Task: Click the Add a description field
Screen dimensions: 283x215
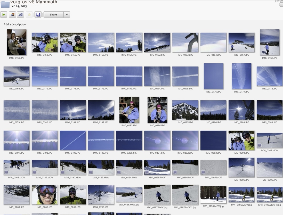Action: click(14, 24)
